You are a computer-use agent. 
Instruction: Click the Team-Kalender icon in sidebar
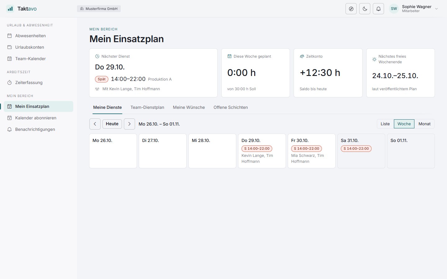[x=10, y=59]
